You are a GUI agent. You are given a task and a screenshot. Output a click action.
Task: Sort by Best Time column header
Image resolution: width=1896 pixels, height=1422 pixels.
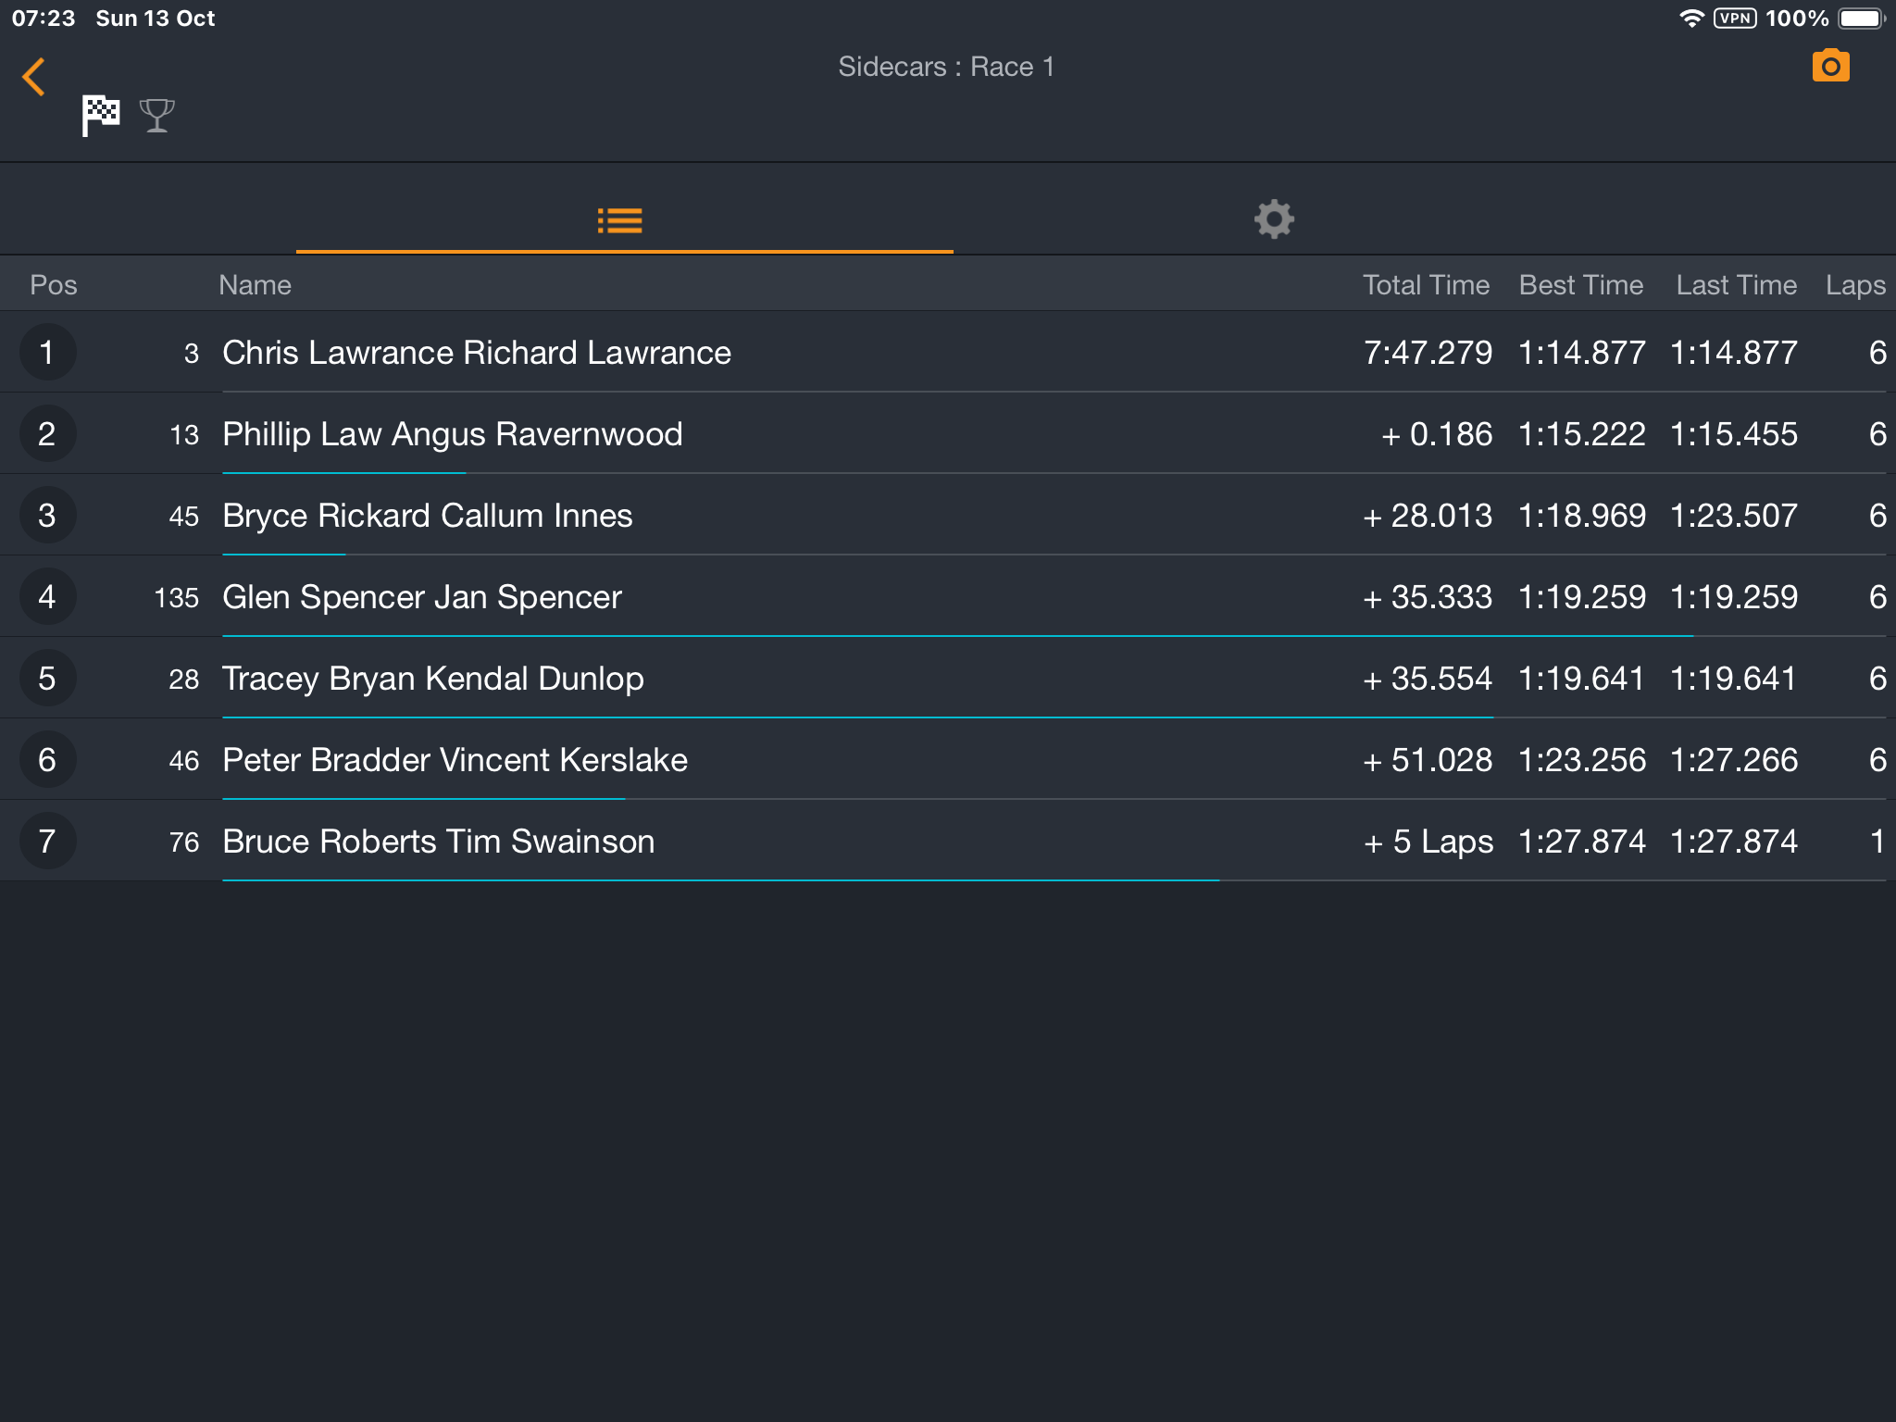pyautogui.click(x=1581, y=285)
